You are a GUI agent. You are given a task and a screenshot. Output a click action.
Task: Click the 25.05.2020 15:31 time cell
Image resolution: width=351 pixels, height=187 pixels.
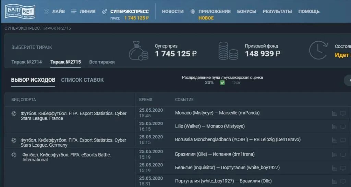pyautogui.click(x=151, y=181)
